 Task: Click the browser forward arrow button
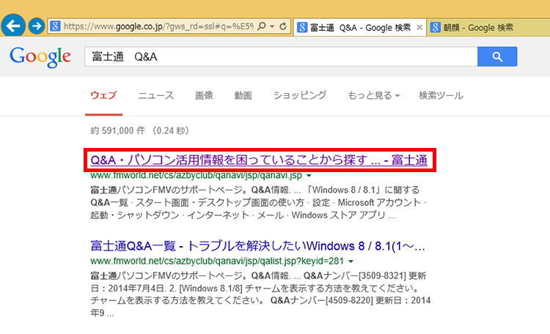click(x=36, y=26)
